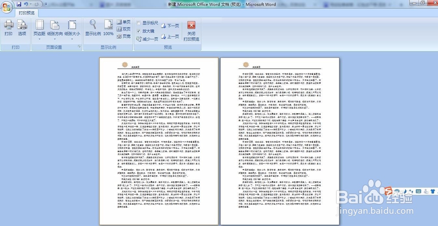
Task: Click the Office Button orb
Action: [6, 7]
